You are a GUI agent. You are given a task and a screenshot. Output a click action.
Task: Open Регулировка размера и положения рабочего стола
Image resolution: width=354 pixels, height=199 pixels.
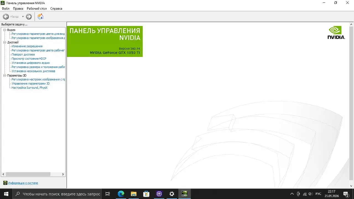coord(38,67)
